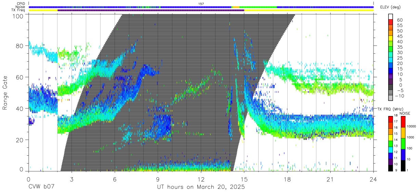
Task: Click the '30' value on the ELEV scale
Action: pyautogui.click(x=399, y=53)
